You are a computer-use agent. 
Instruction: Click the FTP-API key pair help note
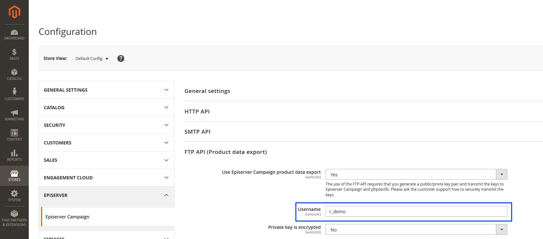[x=415, y=189]
